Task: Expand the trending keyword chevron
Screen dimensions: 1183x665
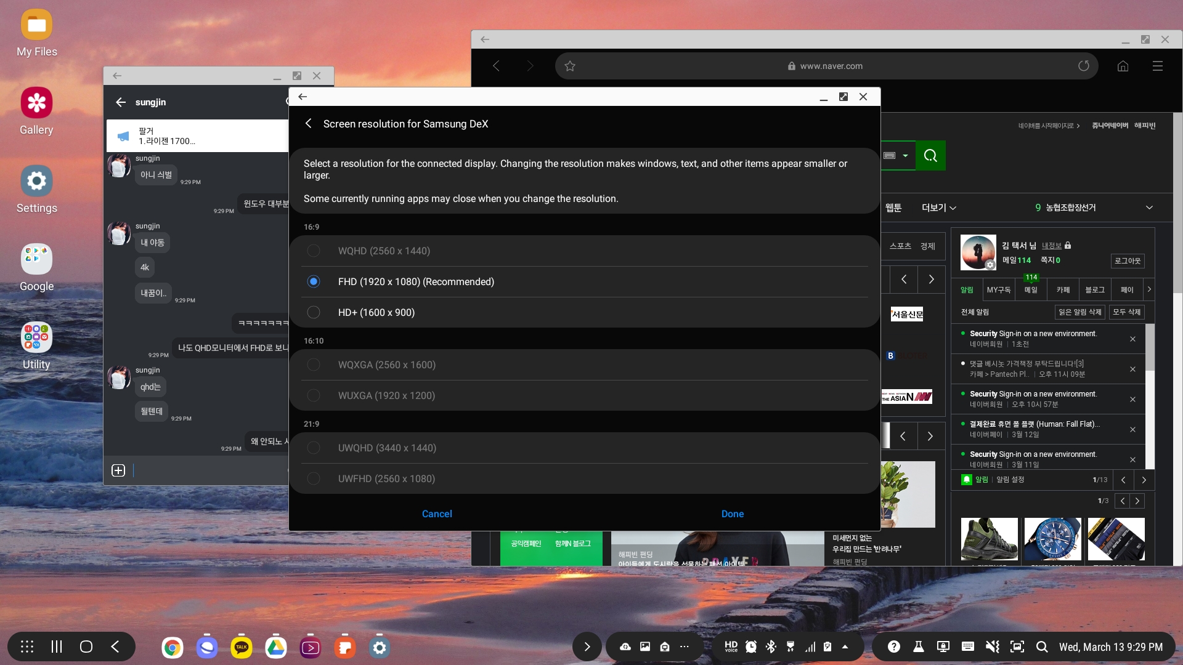Action: click(1149, 208)
